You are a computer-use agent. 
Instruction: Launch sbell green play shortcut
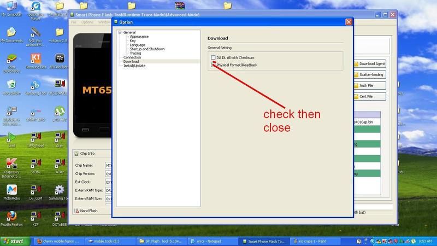(x=11, y=140)
